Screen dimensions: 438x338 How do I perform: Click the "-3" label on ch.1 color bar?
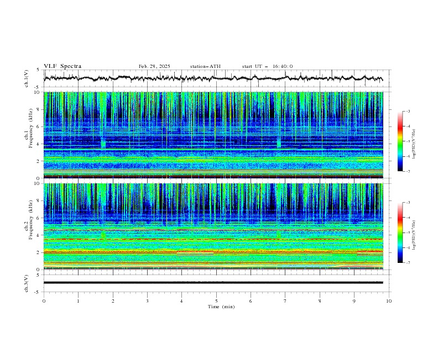point(408,111)
